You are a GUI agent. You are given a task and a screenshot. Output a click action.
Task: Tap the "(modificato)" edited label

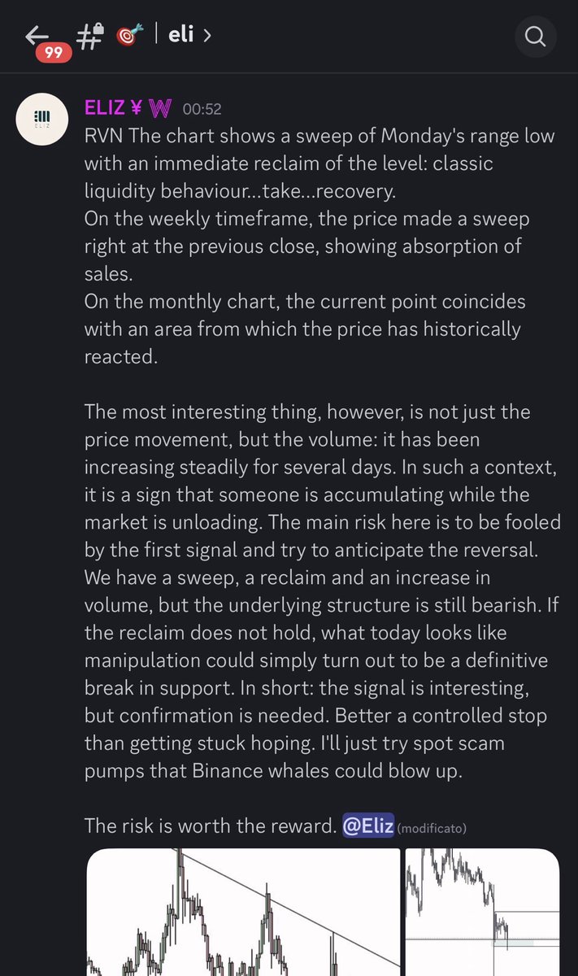point(432,829)
